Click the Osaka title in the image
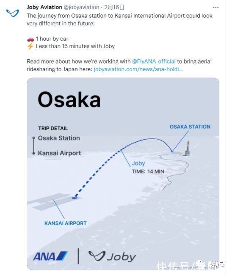Viewport: 232px width, 275px height. pos(69,99)
